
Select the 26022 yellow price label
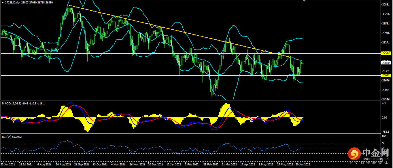coord(386,75)
